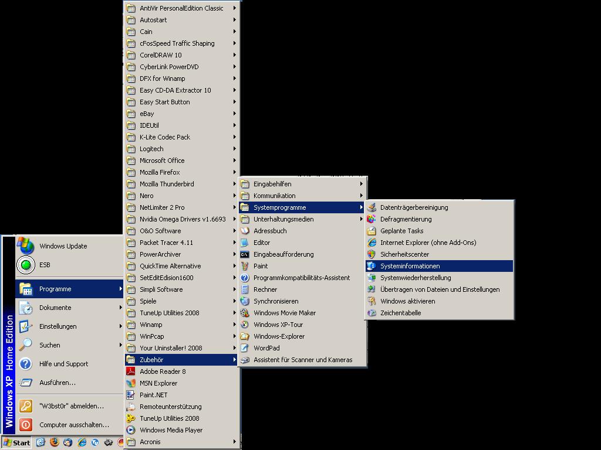Launch Windows Movie Maker via its icon
The width and height of the screenshot is (601, 450).
click(x=245, y=313)
